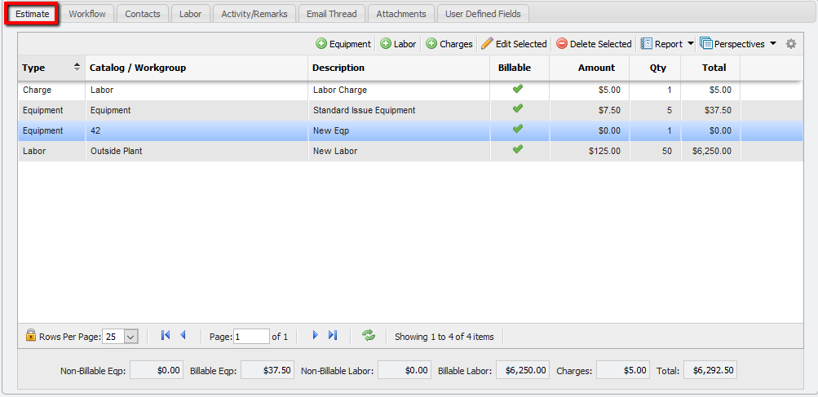The height and width of the screenshot is (397, 818).
Task: Open the Rows Per Page combo box
Action: pyautogui.click(x=131, y=336)
